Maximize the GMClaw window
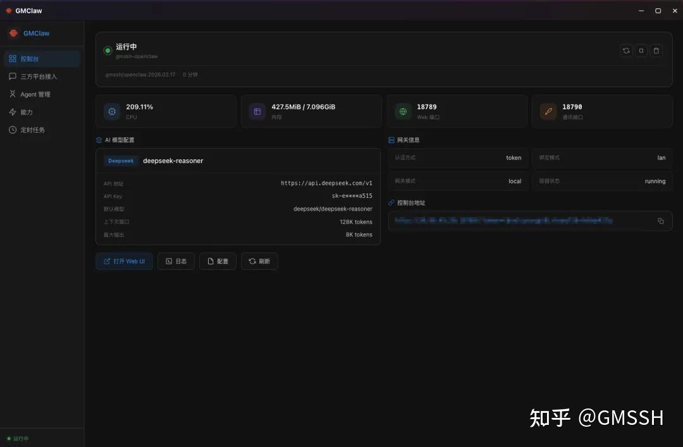 pos(658,11)
